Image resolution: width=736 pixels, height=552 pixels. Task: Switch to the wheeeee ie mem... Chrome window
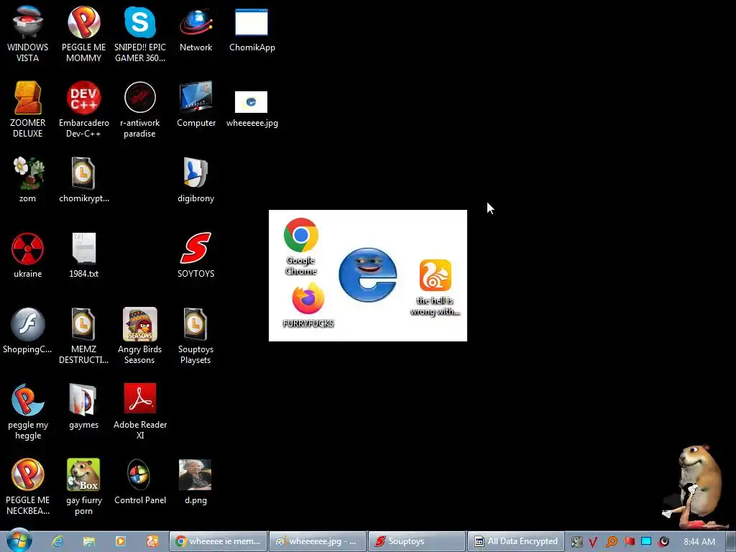(218, 541)
